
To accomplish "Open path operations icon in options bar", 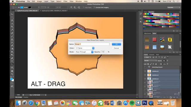I will [71, 7].
